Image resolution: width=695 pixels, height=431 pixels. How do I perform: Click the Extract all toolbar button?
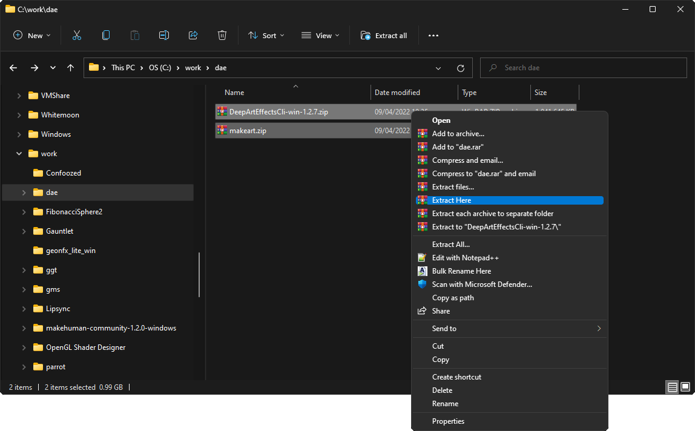pyautogui.click(x=384, y=36)
